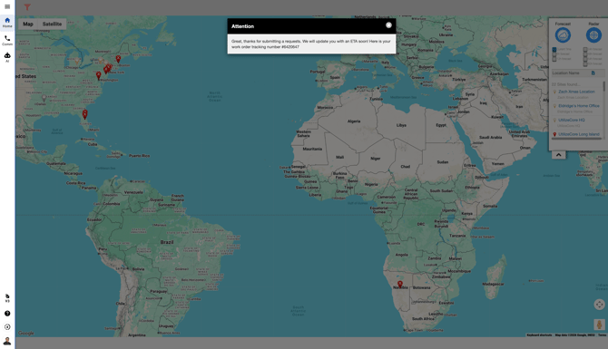Click the red marker near Washington
Image resolution: width=608 pixels, height=349 pixels.
(x=99, y=75)
